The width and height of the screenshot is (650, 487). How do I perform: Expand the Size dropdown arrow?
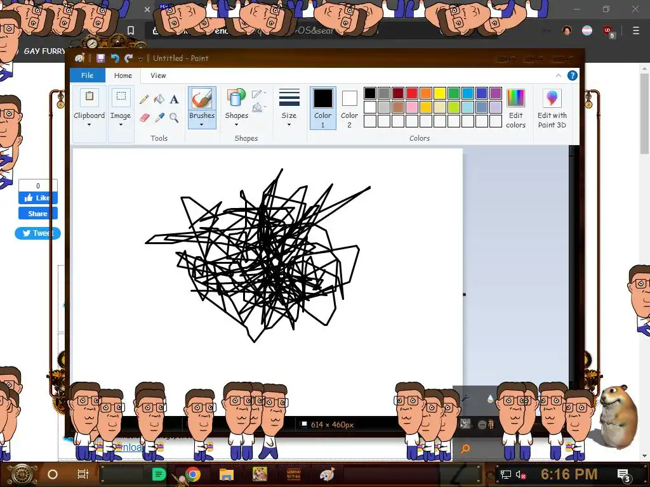tap(289, 125)
